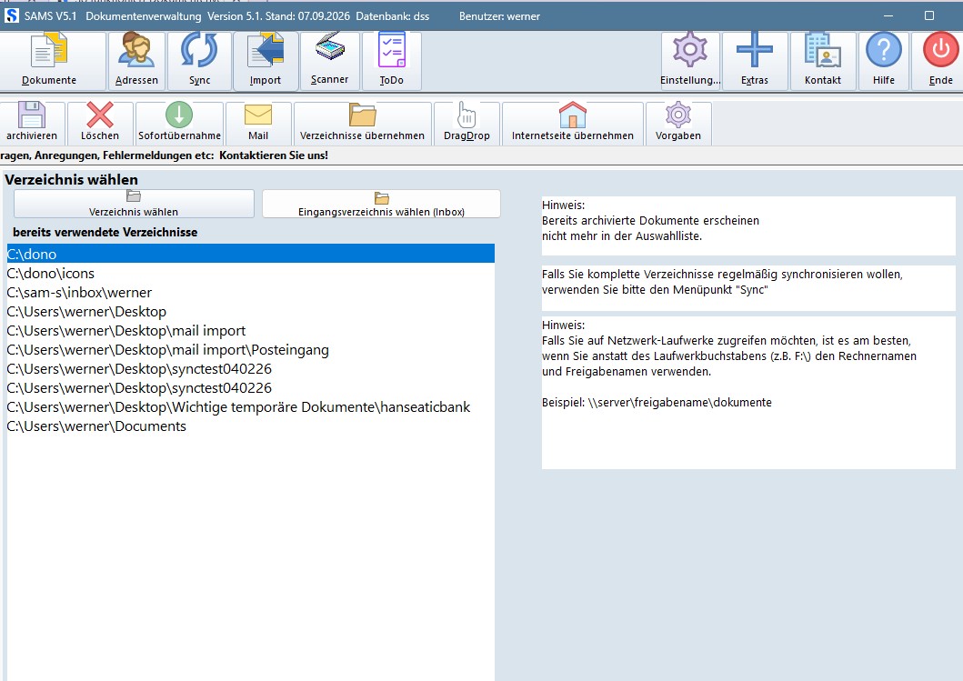Open the ToDo checklist
Screen dimensions: 963x681
(392, 60)
